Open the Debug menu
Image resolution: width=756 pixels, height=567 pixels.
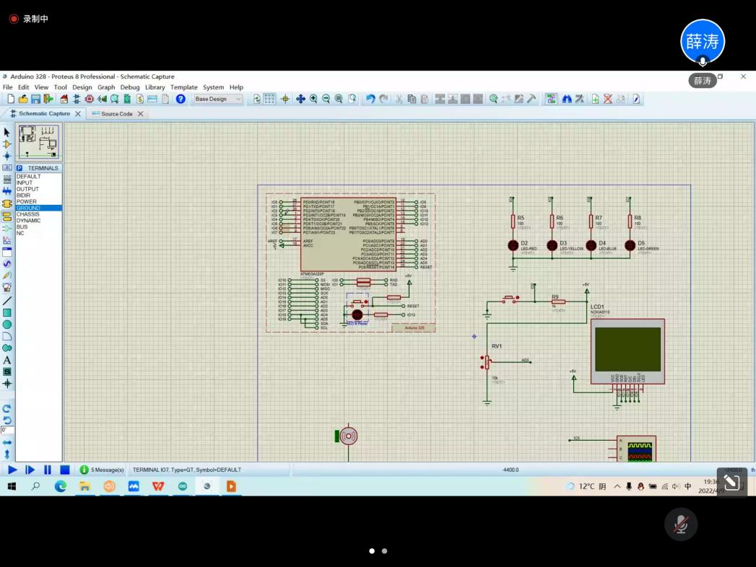[x=130, y=87]
